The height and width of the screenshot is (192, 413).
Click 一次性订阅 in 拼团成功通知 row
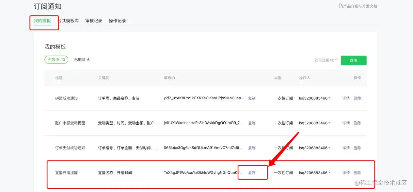283,98
